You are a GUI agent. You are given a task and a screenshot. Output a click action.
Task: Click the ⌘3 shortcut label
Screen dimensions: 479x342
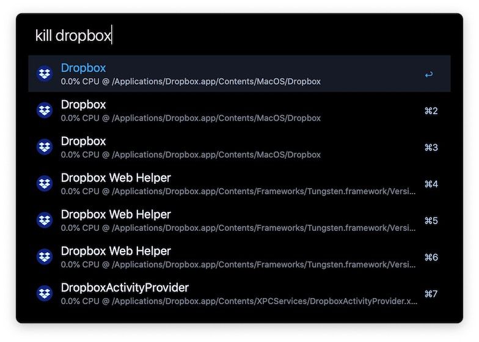(431, 148)
